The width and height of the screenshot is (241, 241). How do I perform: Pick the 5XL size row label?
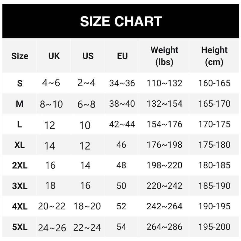click(x=20, y=227)
